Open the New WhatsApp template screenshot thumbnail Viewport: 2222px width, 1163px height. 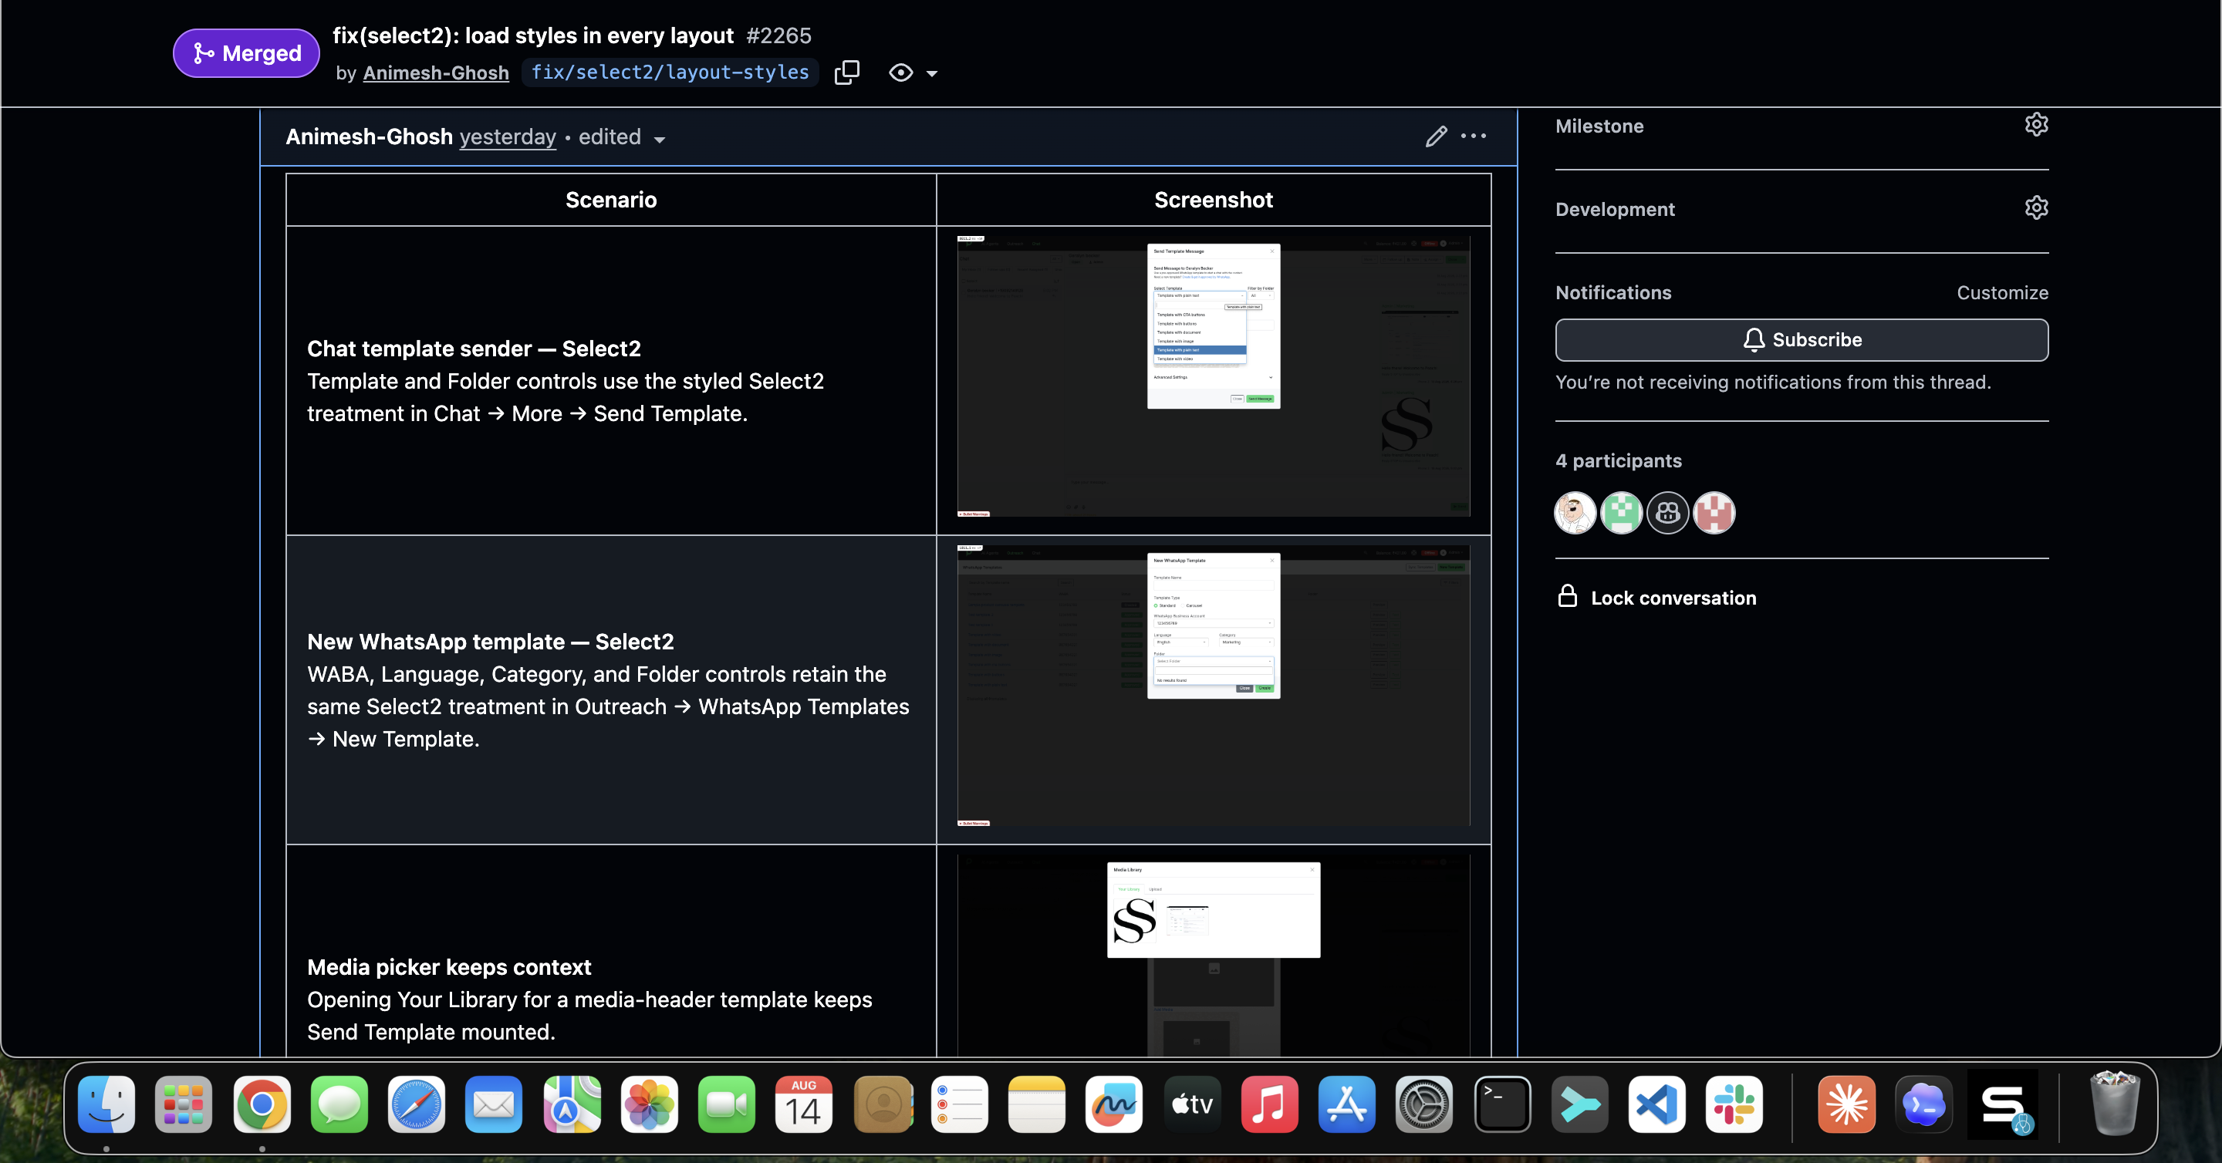coord(1214,686)
